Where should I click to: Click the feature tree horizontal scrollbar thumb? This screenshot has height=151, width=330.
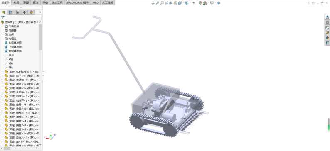[x=7, y=148]
